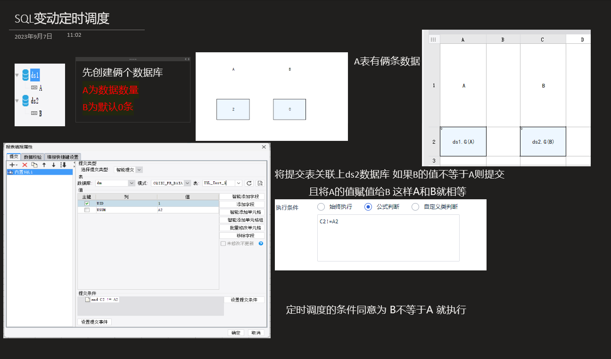Click the copy submit item icon
The height and width of the screenshot is (359, 611).
coord(34,165)
